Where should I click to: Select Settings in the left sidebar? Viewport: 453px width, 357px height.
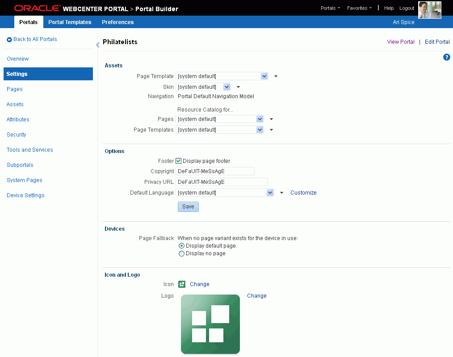tap(48, 74)
